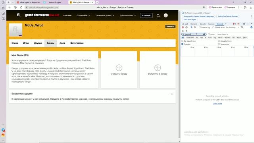Click the browser back arrow
The width and height of the screenshot is (254, 143).
tap(10, 8)
